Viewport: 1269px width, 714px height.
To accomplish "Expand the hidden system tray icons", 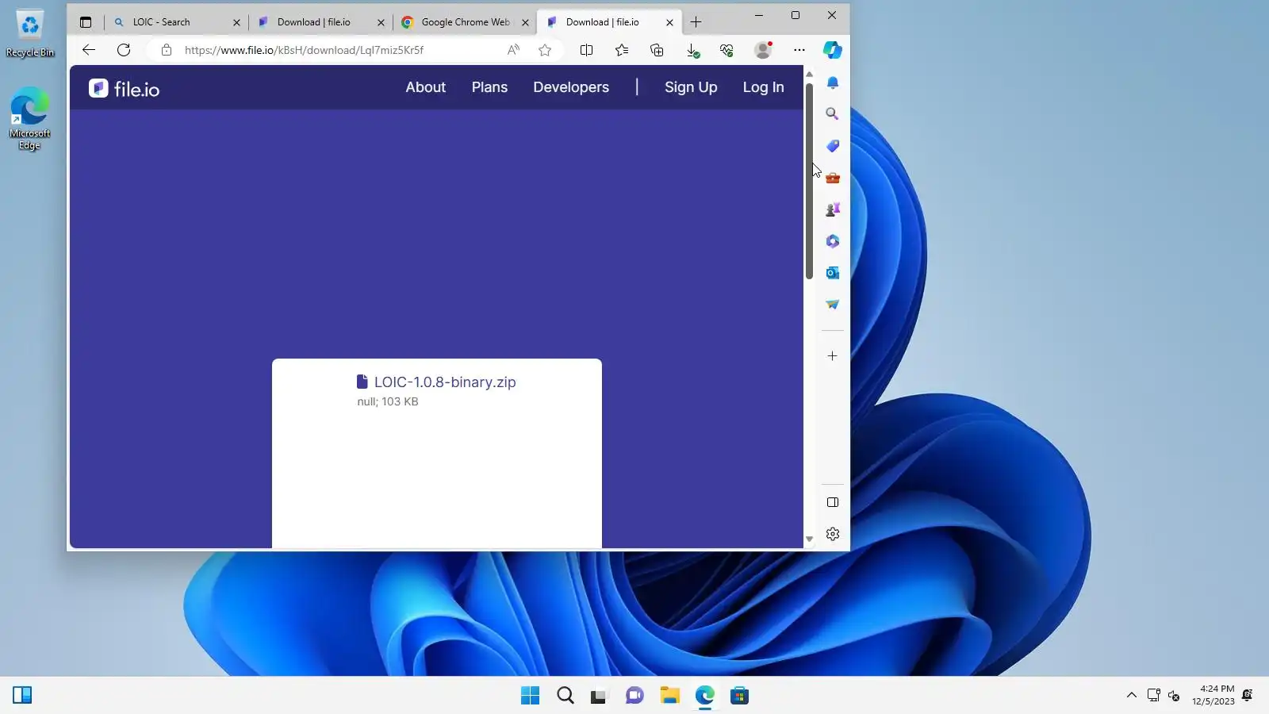I will [1132, 696].
